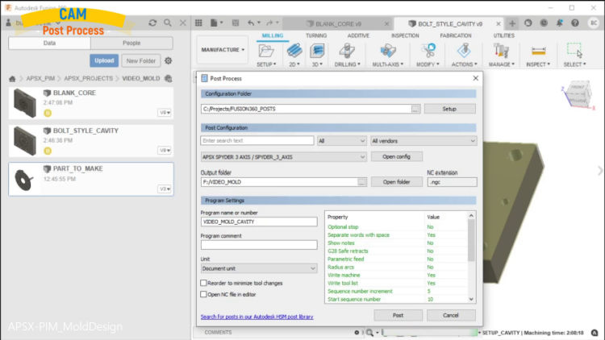Open the 3D milling icon
The image size is (605, 340).
point(317,51)
